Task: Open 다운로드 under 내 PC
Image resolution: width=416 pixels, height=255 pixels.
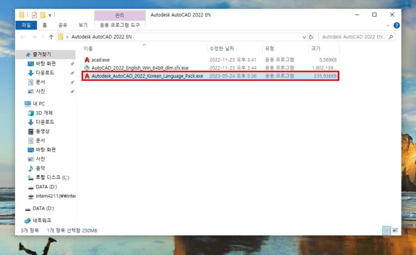Action: pyautogui.click(x=45, y=122)
